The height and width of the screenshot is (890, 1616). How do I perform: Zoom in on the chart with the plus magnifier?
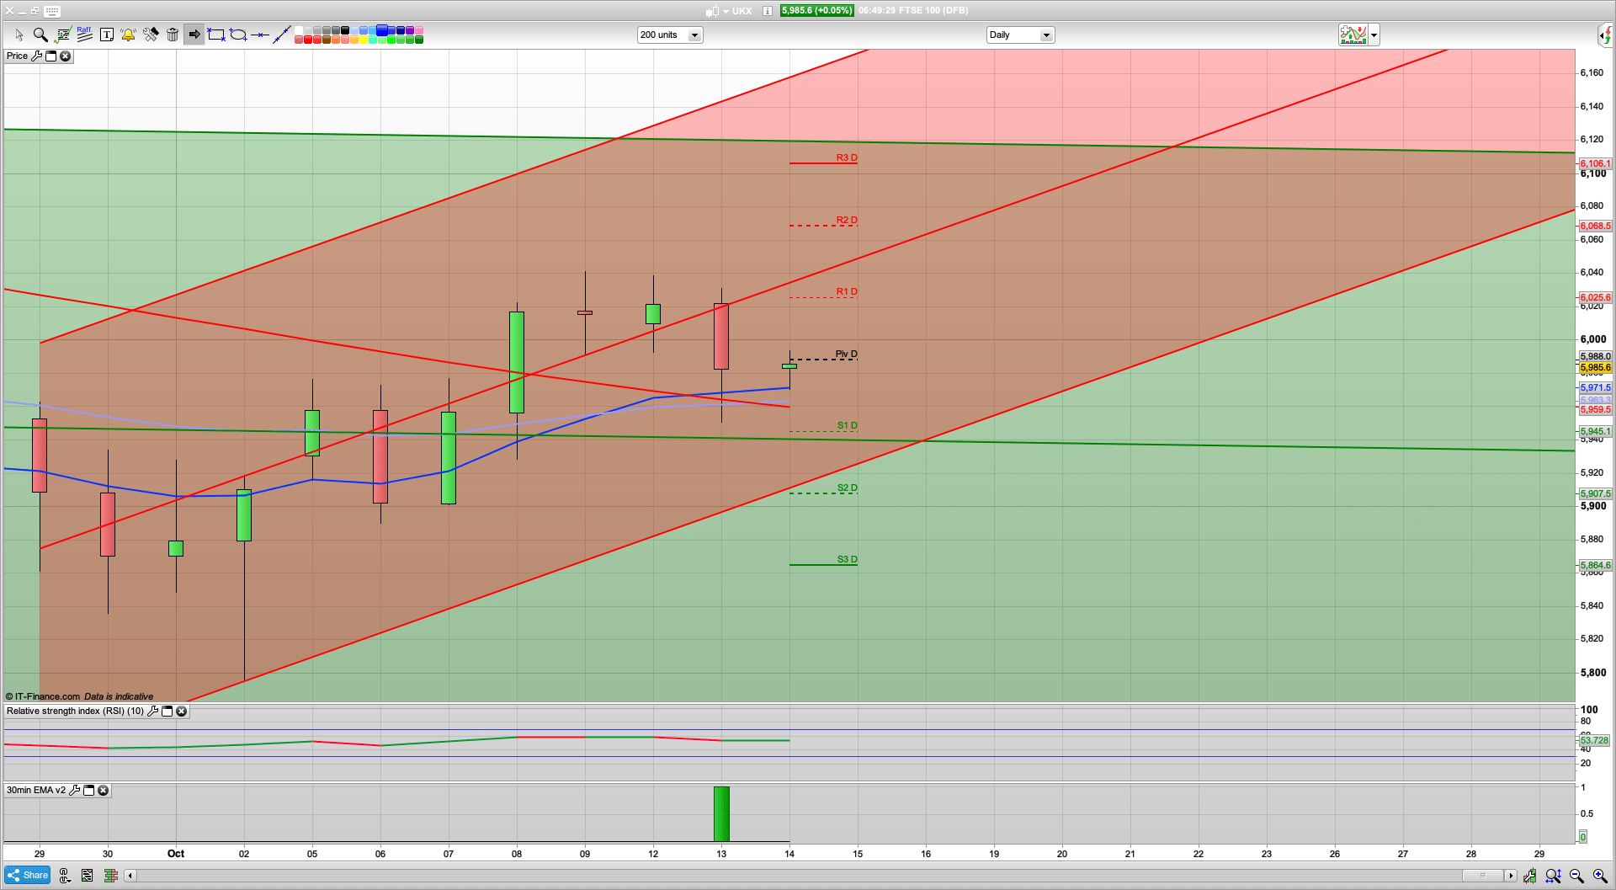[x=1598, y=876]
